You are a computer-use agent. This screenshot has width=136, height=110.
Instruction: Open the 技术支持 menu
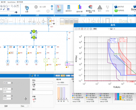pyautogui.click(x=20, y=2)
